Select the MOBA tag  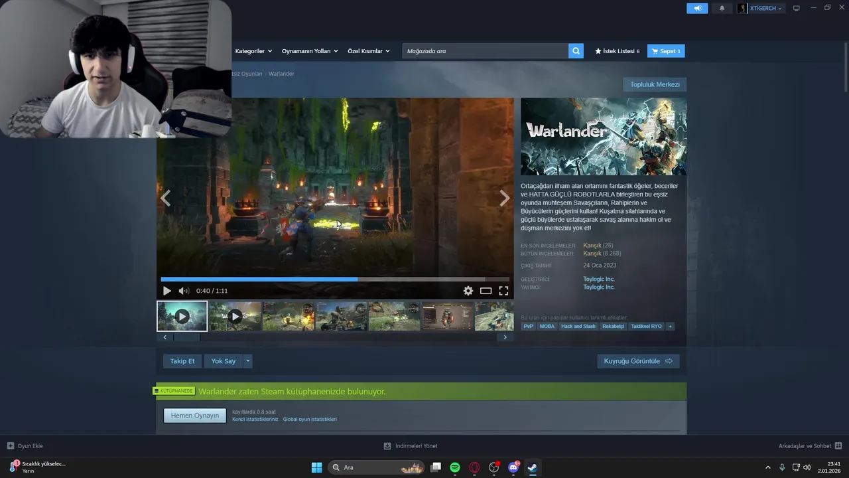547,327
